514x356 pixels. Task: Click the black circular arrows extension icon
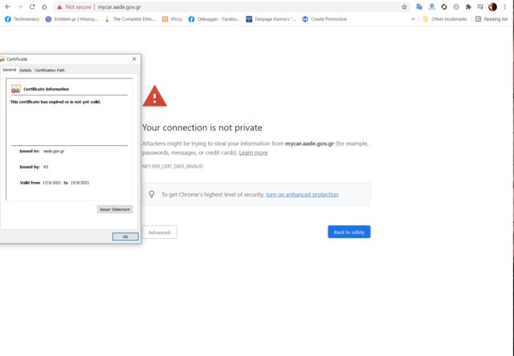[444, 7]
